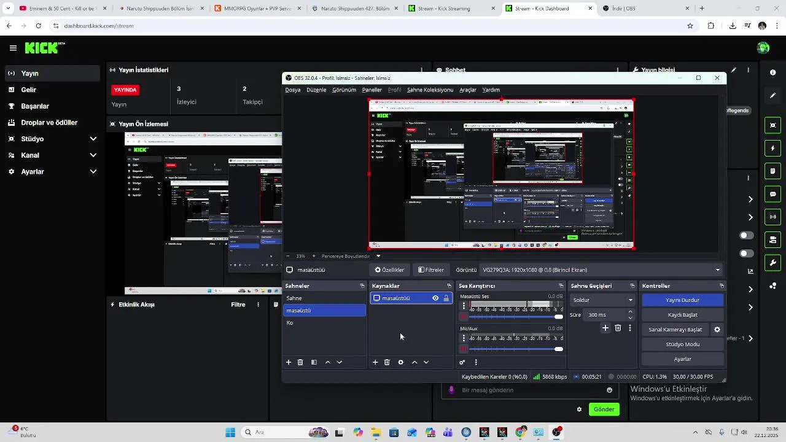
Task: Delete selected source with Kaynaklar trash icon
Action: coord(387,362)
